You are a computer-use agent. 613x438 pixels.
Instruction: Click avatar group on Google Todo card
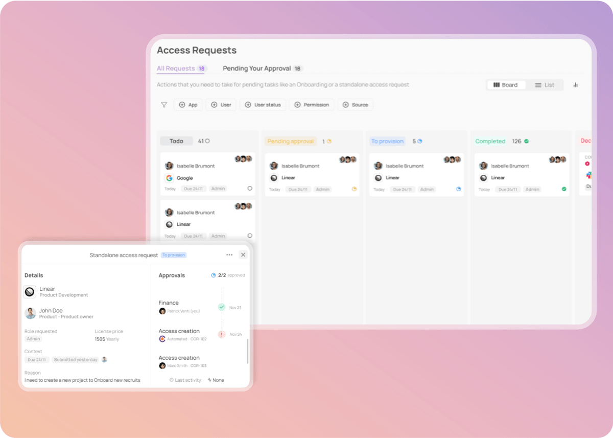[243, 159]
